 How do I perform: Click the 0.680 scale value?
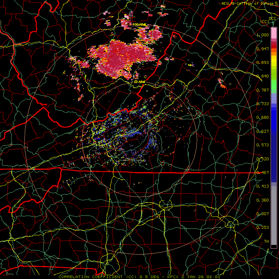(263, 117)
